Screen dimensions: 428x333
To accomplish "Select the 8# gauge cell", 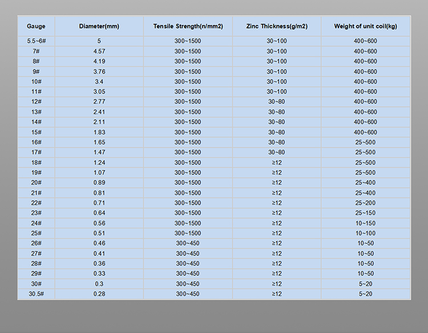I will (36, 62).
